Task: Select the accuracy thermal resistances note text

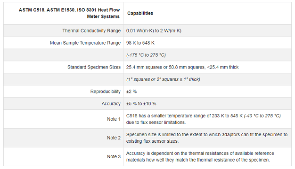Action: (x=200, y=156)
